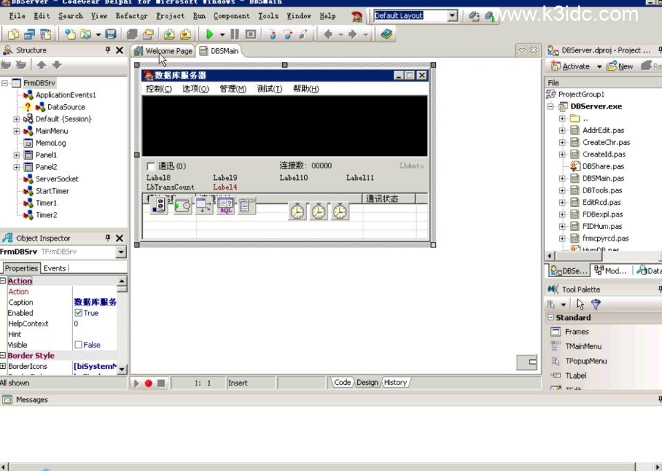Open a project with the Open Project icon
The image size is (662, 471).
(x=149, y=32)
